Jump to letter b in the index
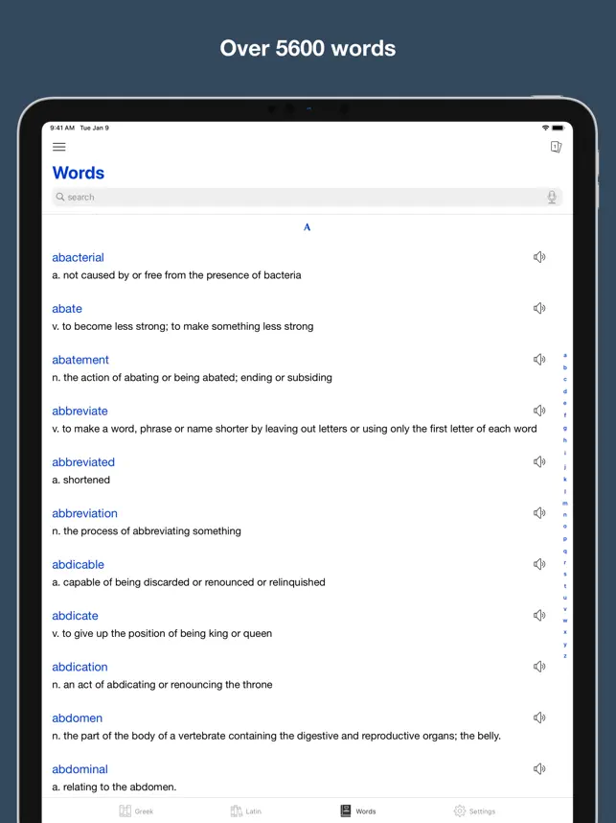This screenshot has width=616, height=823. click(x=564, y=367)
